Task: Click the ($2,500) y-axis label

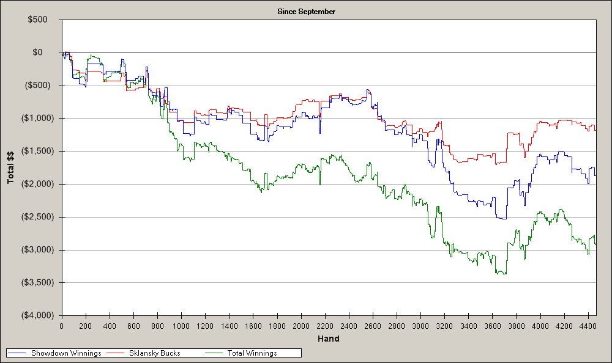Action: [x=38, y=217]
